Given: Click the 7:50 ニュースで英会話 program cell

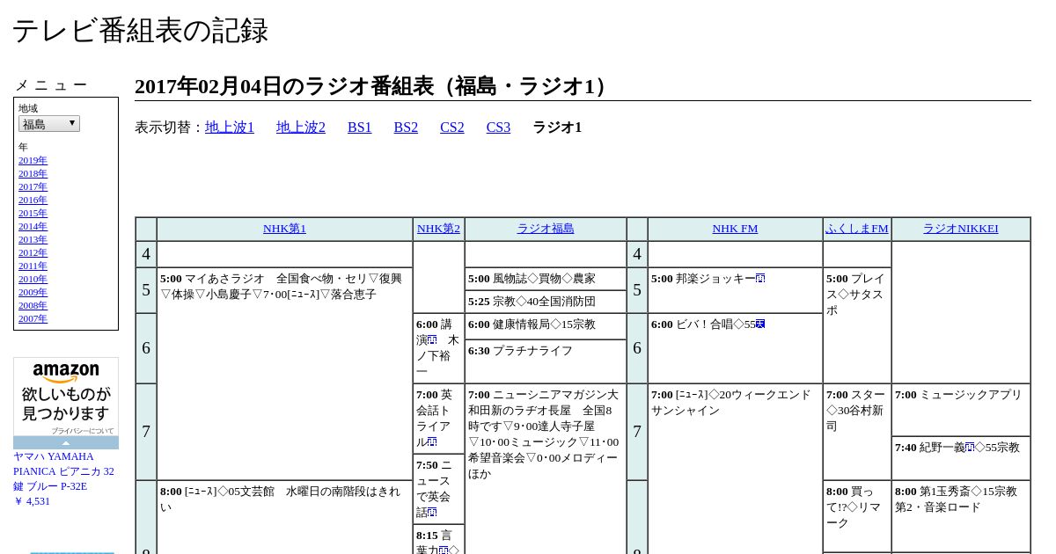Looking at the screenshot, I should click(x=438, y=489).
